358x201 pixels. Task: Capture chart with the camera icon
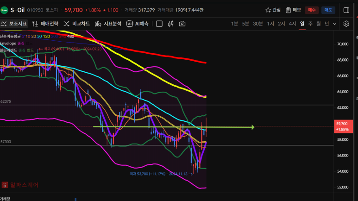[x=182, y=24]
